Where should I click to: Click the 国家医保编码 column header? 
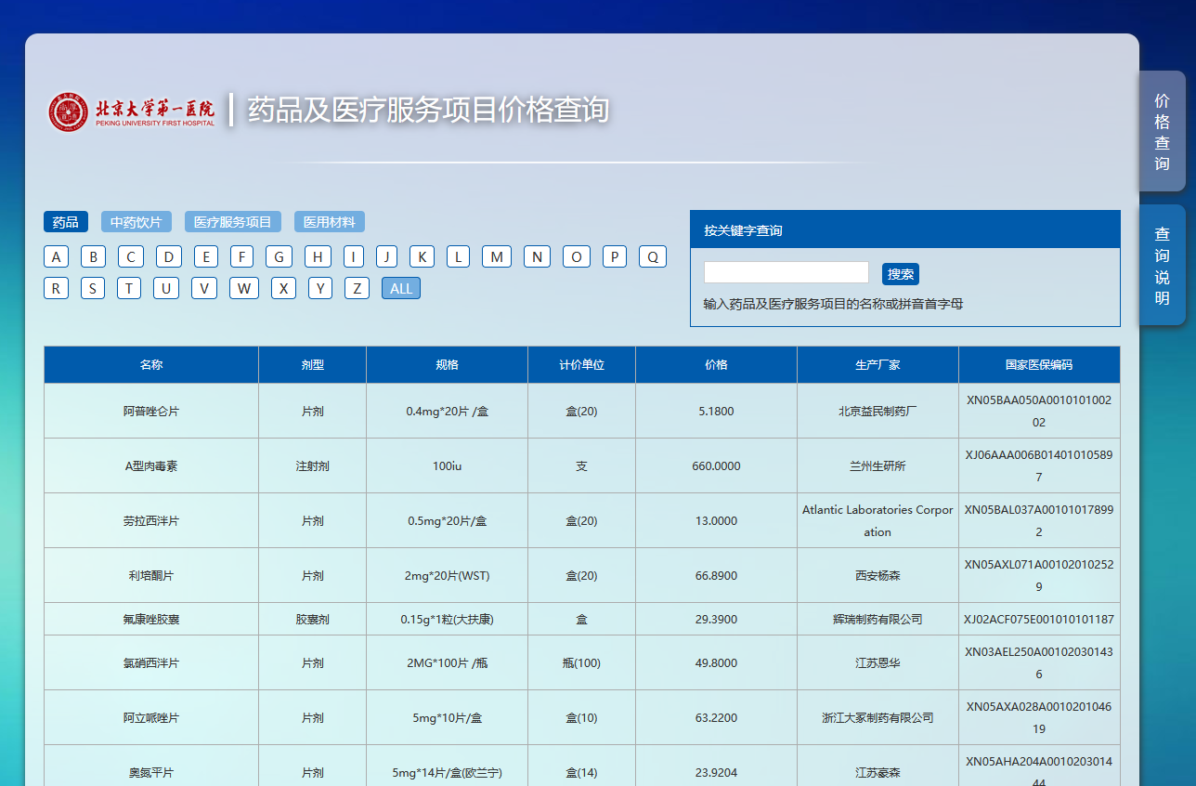[1039, 365]
